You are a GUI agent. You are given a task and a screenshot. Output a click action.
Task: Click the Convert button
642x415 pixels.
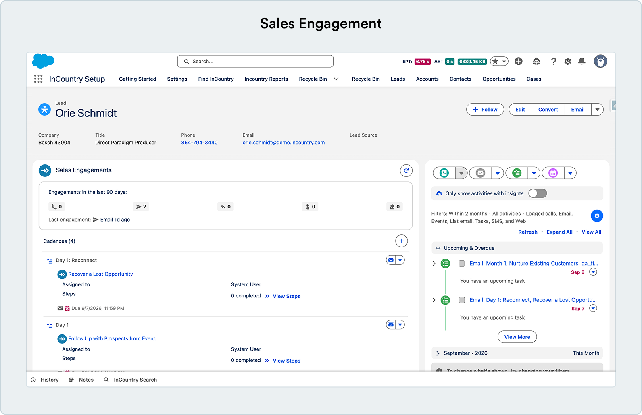(x=548, y=110)
